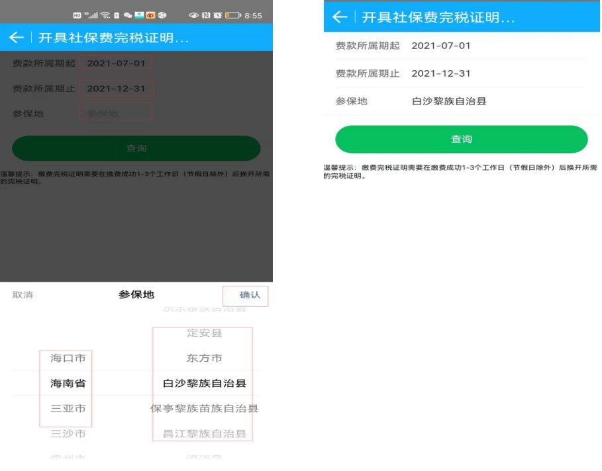This screenshot has height=471, width=602.
Task: Tap the NFC icon in the status bar
Action: point(206,15)
